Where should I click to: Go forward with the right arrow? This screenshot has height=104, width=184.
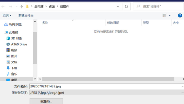pyautogui.click(x=11, y=7)
